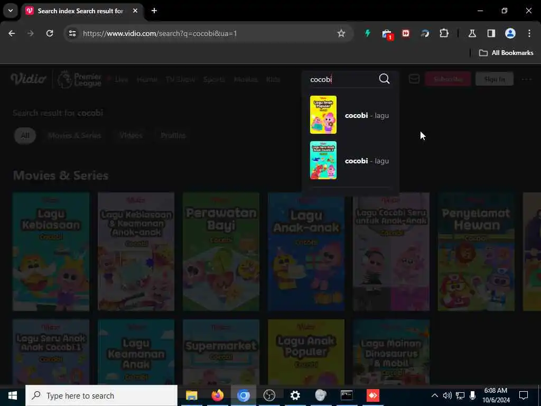Open the Movies menu item
541x406 pixels.
[246, 79]
